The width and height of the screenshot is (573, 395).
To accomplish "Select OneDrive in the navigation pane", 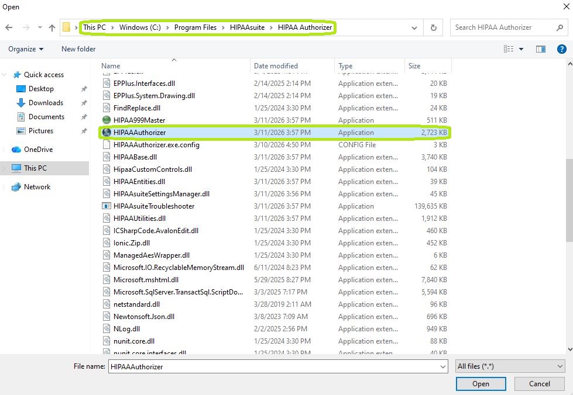I will [38, 150].
